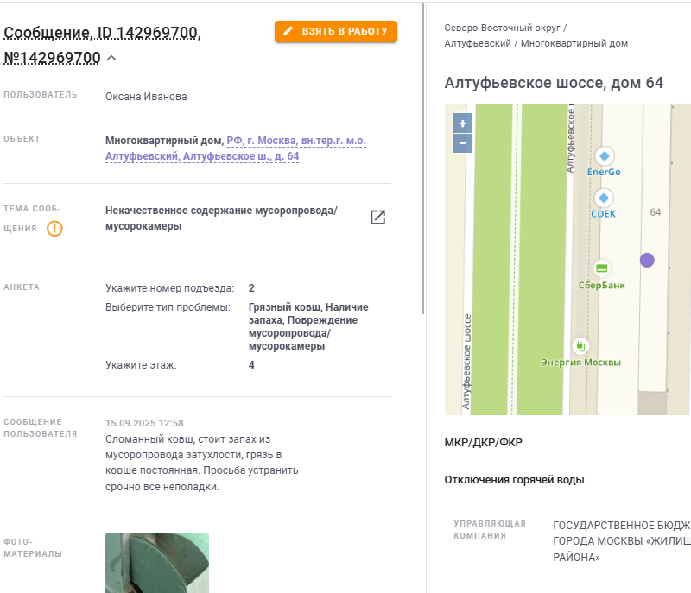This screenshot has height=593, width=691.
Task: Click the EnerGo map marker
Action: click(x=604, y=156)
